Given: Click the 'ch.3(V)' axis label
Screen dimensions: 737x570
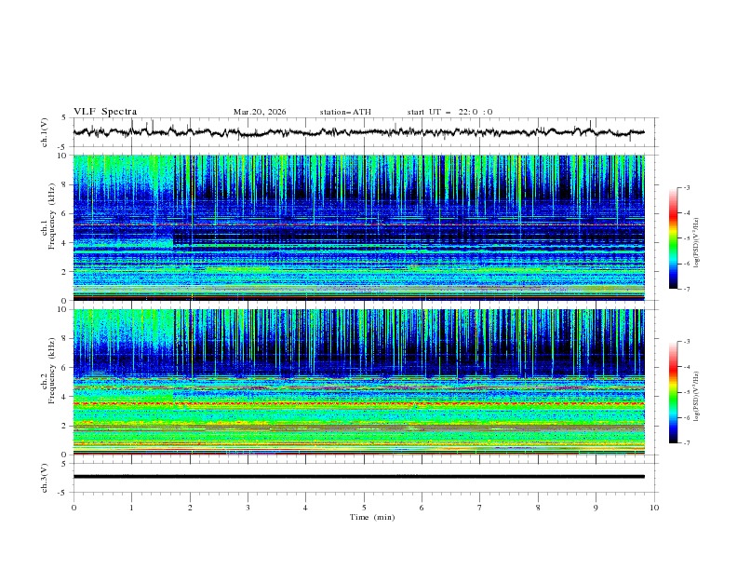Looking at the screenshot, I should pos(45,478).
